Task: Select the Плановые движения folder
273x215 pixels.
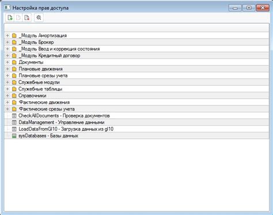Action: coord(40,69)
